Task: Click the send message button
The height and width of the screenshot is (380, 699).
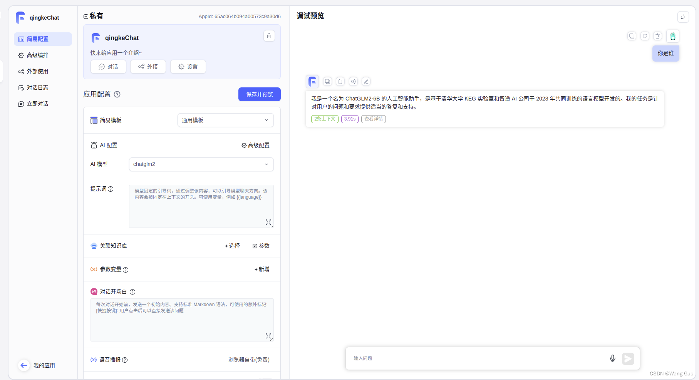Action: pos(628,359)
